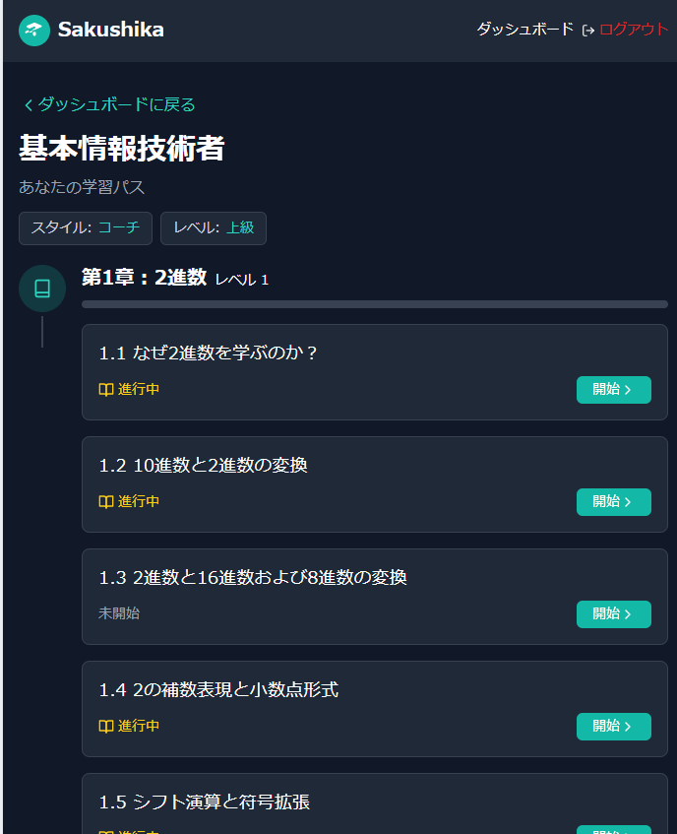Start lesson 1.1 with its 開始 button
The width and height of the screenshot is (677, 834).
pos(613,390)
